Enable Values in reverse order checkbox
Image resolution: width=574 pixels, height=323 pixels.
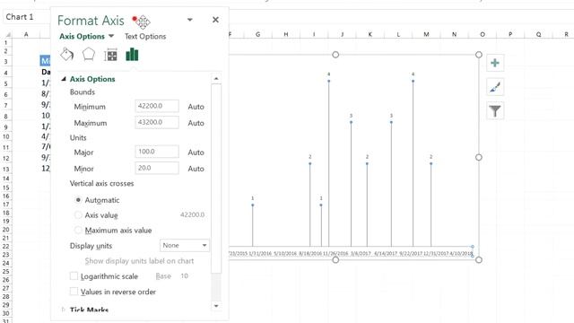[74, 292]
